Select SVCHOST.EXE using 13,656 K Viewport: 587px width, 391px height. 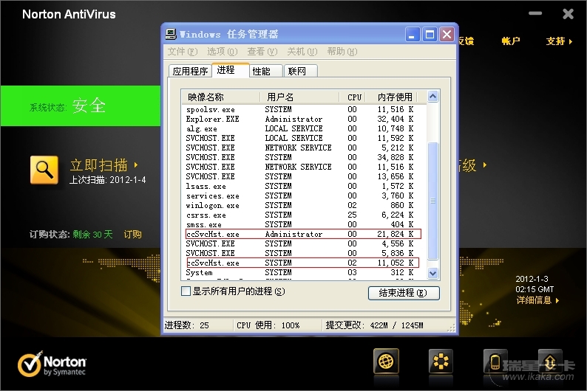tap(304, 176)
